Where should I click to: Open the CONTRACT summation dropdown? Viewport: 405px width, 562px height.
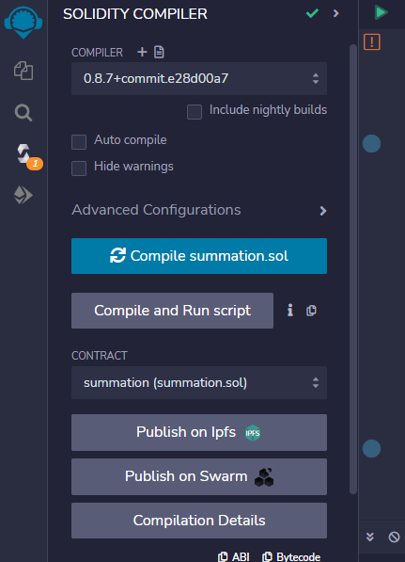(x=199, y=382)
